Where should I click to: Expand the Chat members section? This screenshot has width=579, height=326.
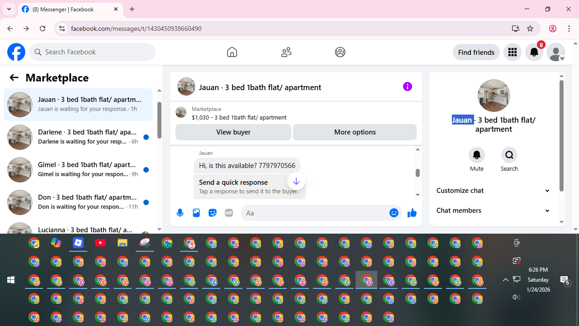pos(493,211)
